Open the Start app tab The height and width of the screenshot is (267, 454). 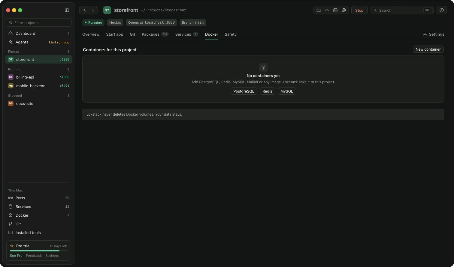pos(114,34)
